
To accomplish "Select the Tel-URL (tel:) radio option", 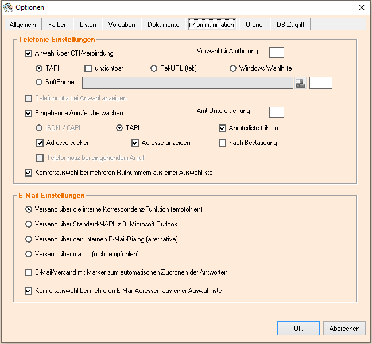I will (x=154, y=69).
